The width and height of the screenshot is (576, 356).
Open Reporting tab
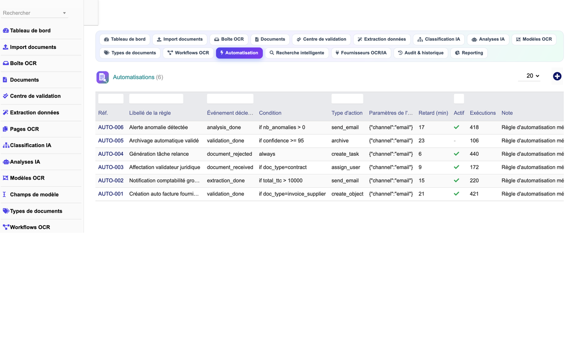[469, 53]
